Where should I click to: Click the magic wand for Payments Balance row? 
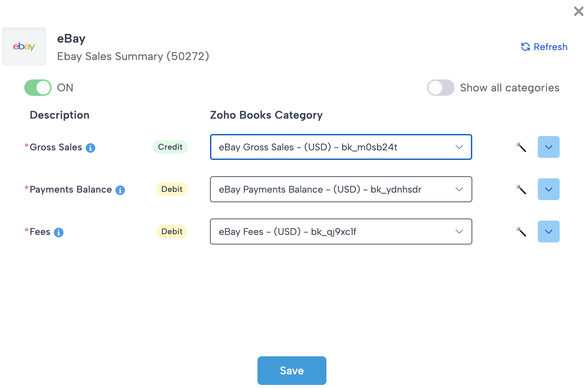click(521, 189)
